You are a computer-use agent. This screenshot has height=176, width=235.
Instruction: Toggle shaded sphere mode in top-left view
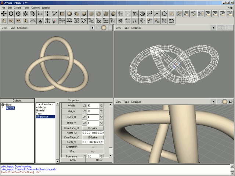[x=104, y=28]
